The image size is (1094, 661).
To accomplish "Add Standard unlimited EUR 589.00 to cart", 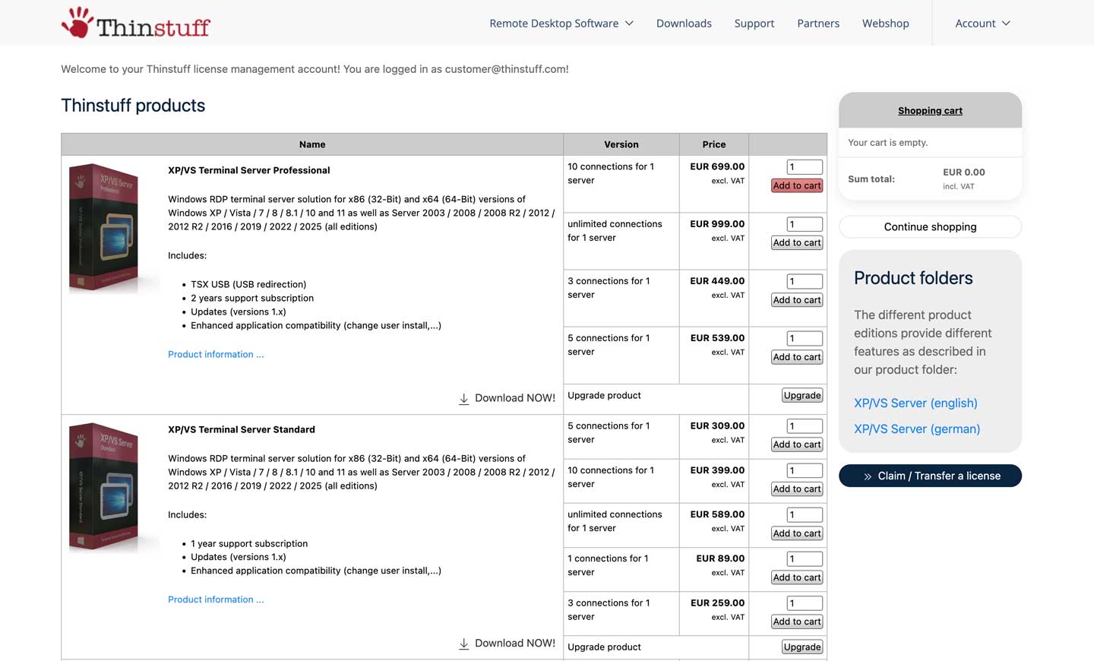I will coord(797,533).
